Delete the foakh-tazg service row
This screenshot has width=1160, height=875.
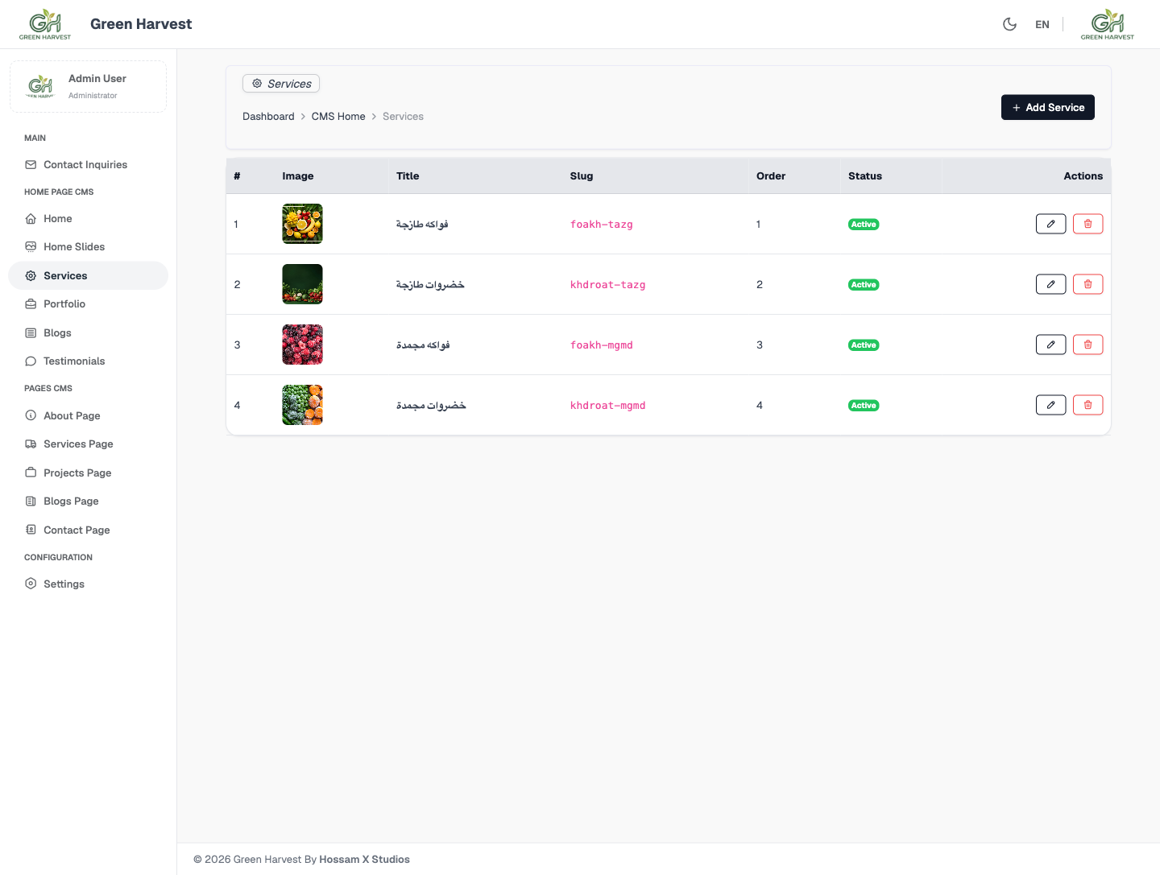pos(1087,224)
